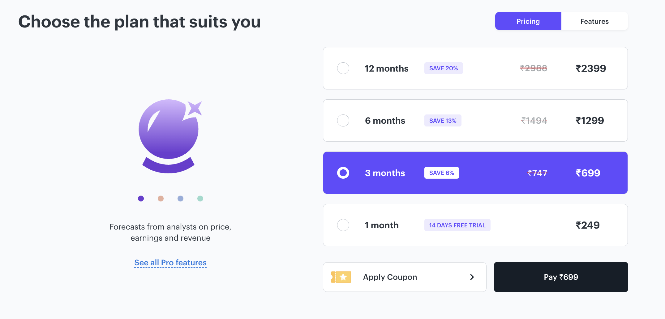Expand Apply Coupon with the chevron arrow

(472, 277)
